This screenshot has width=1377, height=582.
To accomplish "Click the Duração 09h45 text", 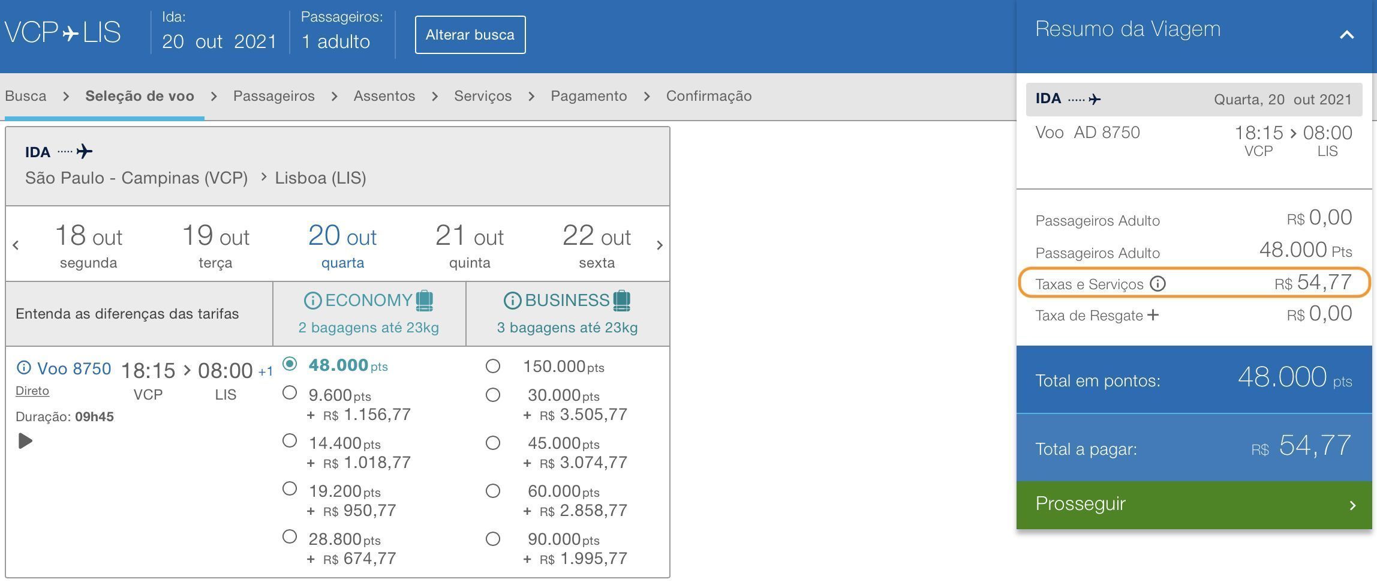I will pyautogui.click(x=65, y=416).
